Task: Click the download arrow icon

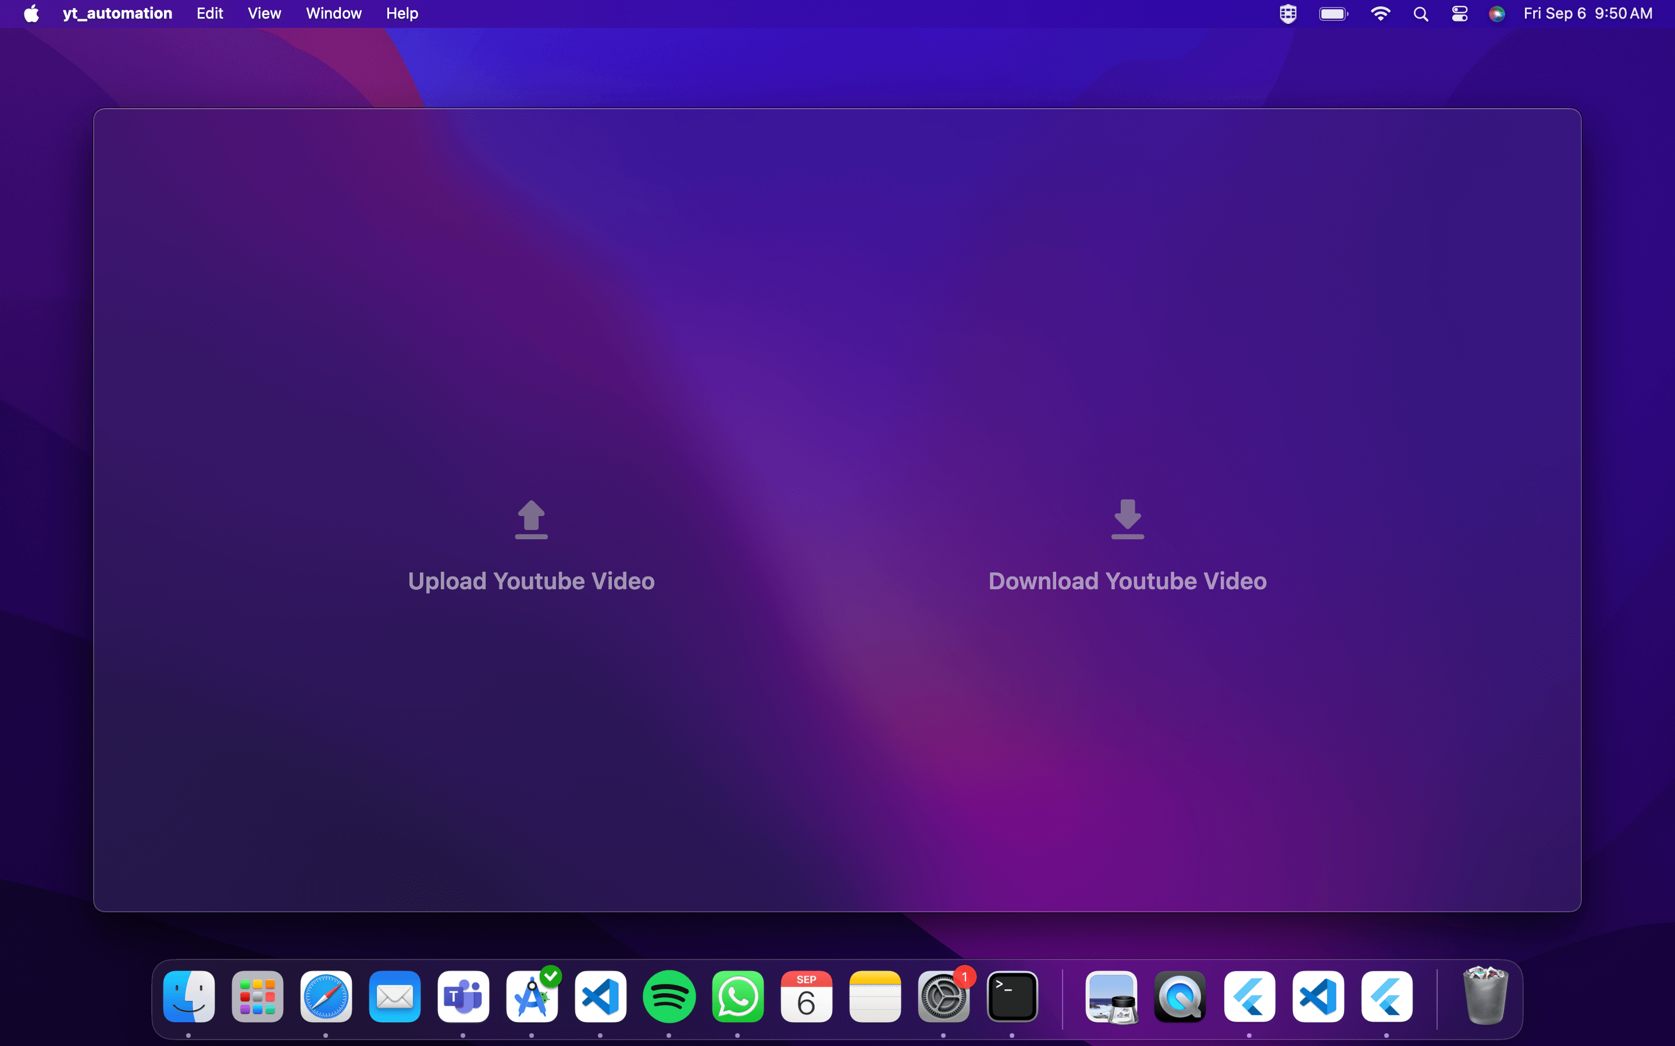Action: pyautogui.click(x=1128, y=519)
